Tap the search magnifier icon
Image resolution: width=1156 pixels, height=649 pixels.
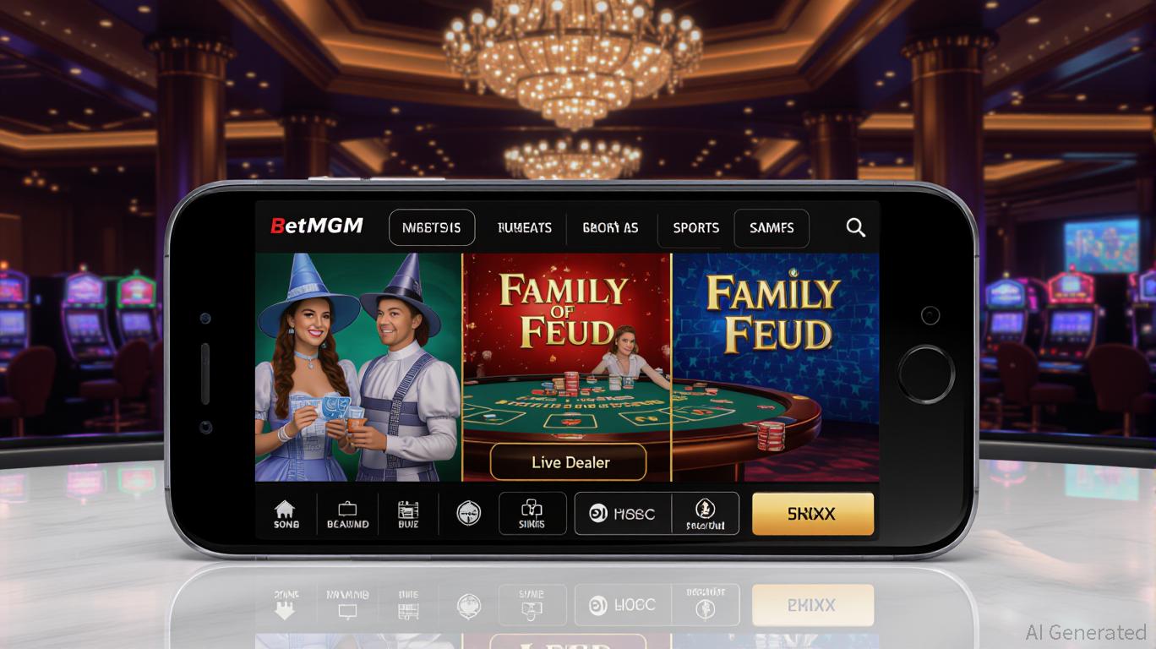tap(855, 227)
